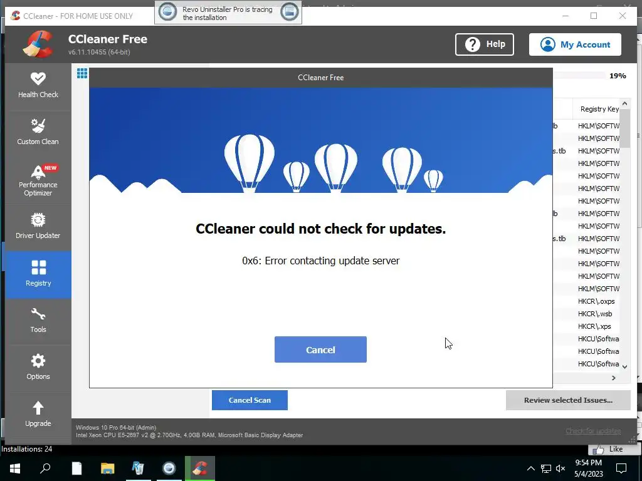Click the registry list scroll-down arrow
Image resolution: width=642 pixels, height=481 pixels.
coord(625,367)
